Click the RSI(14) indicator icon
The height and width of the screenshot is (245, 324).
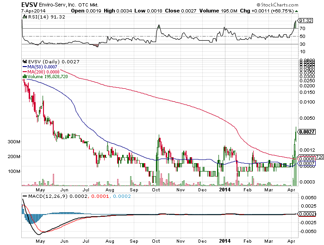tap(25, 17)
